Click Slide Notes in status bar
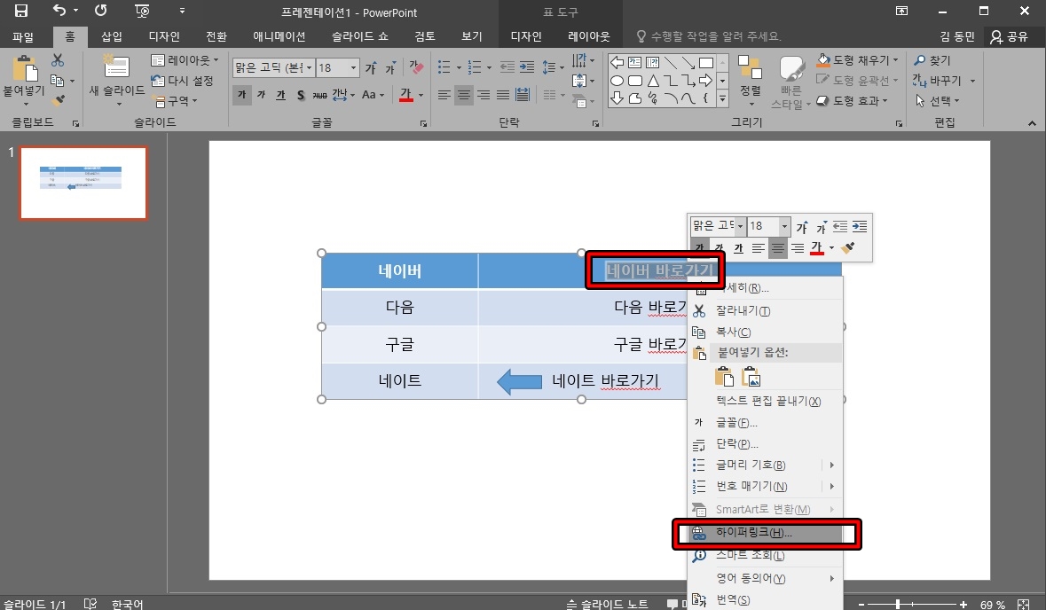The height and width of the screenshot is (610, 1046). [x=607, y=604]
